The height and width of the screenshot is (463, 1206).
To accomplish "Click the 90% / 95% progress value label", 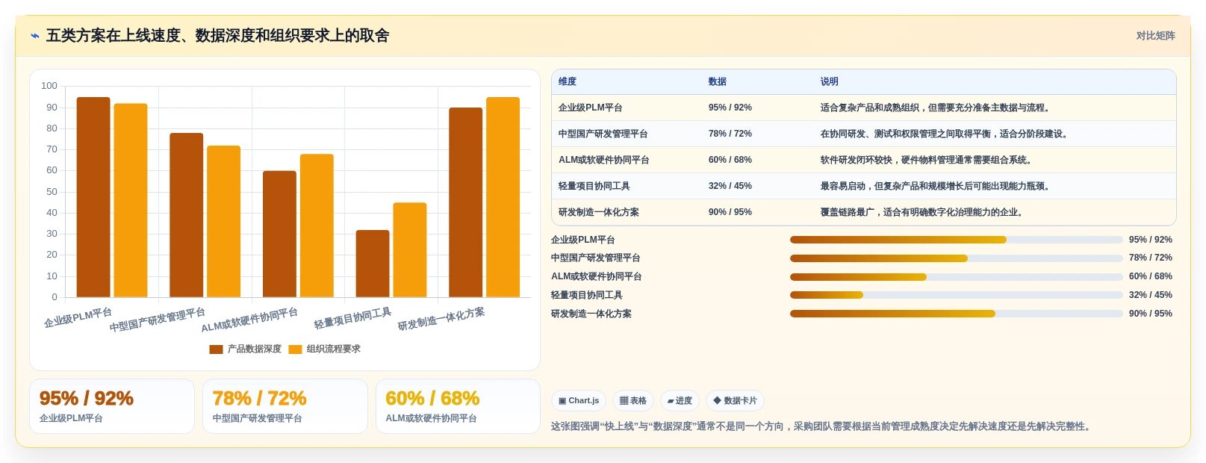I will coord(1151,314).
